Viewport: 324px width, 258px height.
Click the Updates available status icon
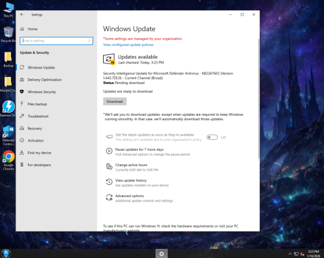109,59
